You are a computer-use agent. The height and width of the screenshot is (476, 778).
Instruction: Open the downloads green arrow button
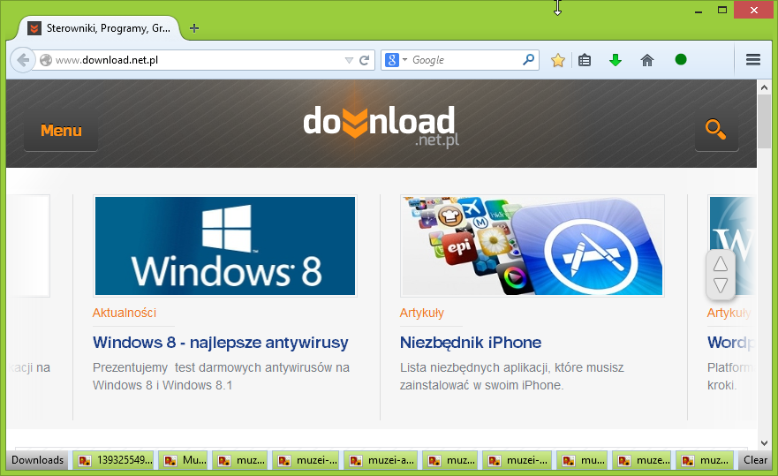click(616, 60)
